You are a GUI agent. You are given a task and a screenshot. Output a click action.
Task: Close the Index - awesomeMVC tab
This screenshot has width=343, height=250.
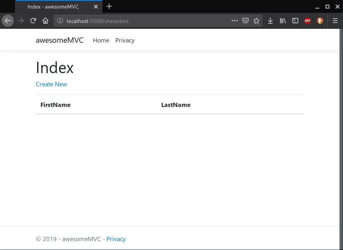(x=96, y=7)
